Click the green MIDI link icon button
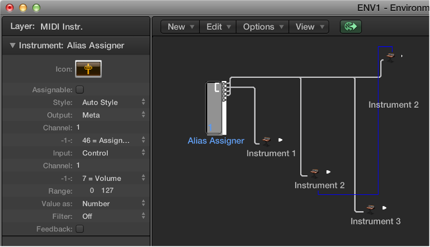This screenshot has height=247, width=430. click(351, 27)
